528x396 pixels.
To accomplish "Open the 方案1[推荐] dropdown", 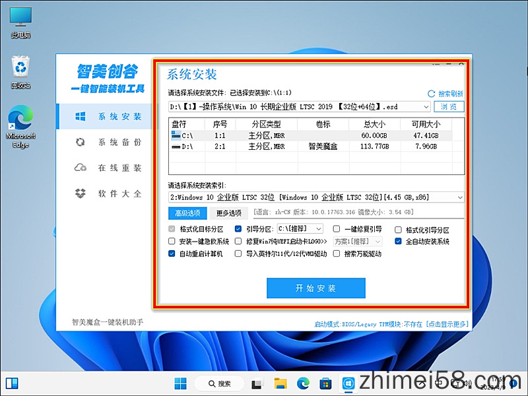I will pyautogui.click(x=357, y=242).
